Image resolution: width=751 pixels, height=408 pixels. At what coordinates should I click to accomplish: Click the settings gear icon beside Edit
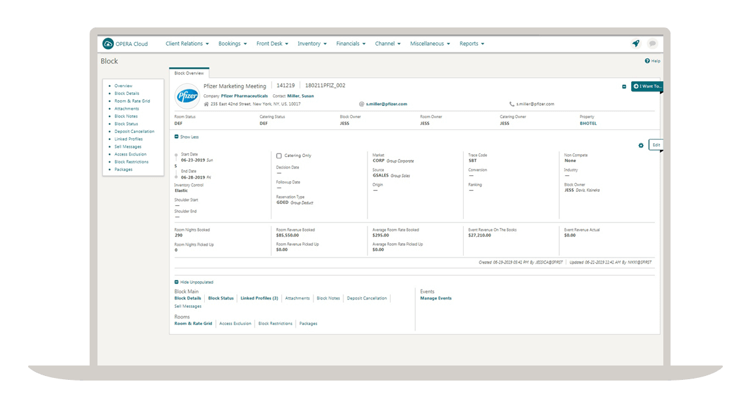(x=640, y=145)
